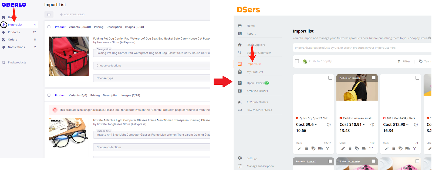Image resolution: width=432 pixels, height=170 pixels.
Task: Check the Fashion Women small card
Action: point(374,78)
